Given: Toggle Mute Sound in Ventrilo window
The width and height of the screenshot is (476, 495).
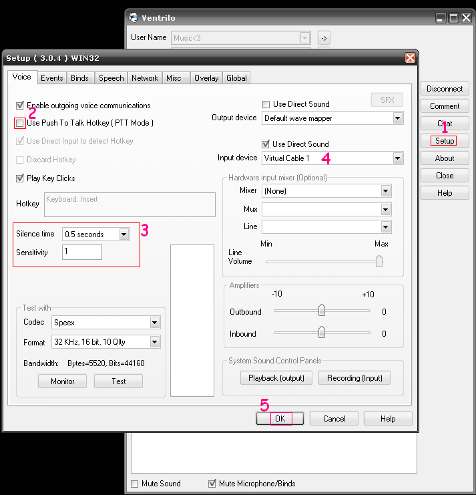Looking at the screenshot, I should click(135, 484).
